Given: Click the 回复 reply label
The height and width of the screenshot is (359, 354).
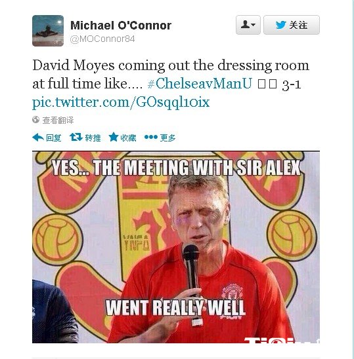Looking at the screenshot, I should click(x=53, y=138).
